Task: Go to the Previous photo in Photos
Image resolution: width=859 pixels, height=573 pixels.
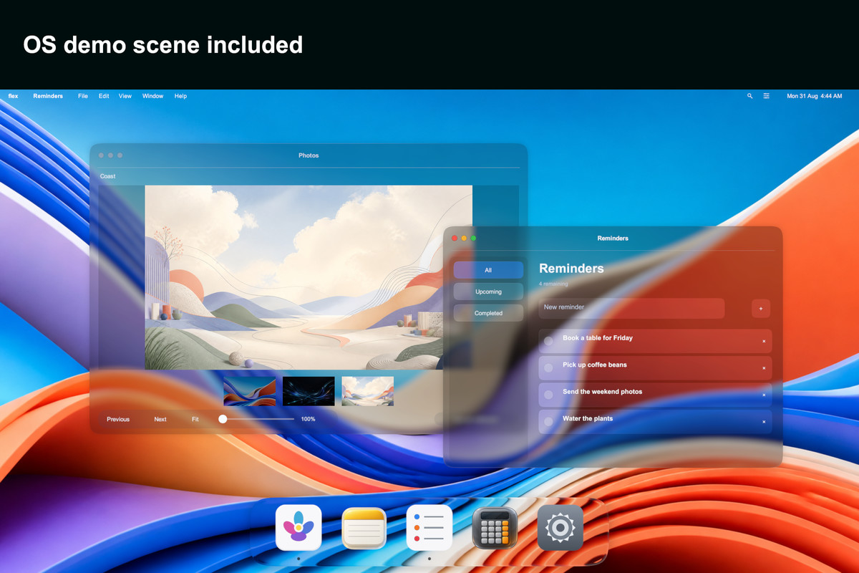Action: coord(118,419)
